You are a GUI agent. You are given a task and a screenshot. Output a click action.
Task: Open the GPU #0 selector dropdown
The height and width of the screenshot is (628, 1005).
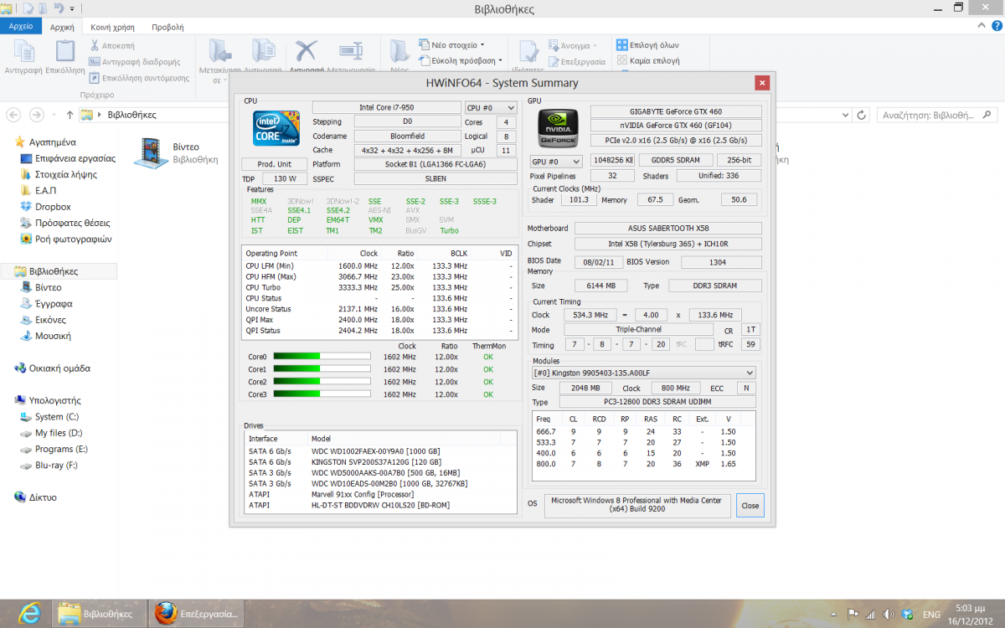tap(556, 161)
